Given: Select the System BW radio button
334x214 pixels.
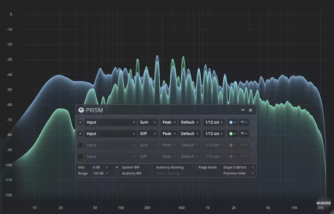Looking at the screenshot, I should point(117,167).
